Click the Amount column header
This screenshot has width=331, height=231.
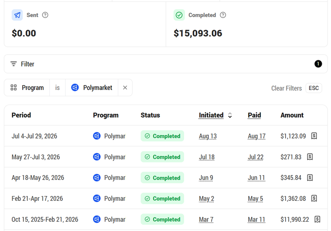[x=292, y=115]
